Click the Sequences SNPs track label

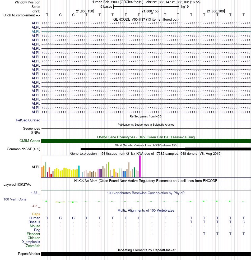tap(31, 130)
